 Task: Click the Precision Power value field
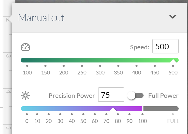click(111, 95)
